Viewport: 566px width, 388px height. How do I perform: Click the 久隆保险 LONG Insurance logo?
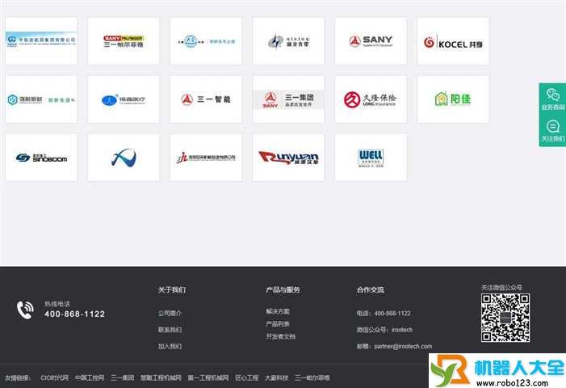[x=371, y=99]
